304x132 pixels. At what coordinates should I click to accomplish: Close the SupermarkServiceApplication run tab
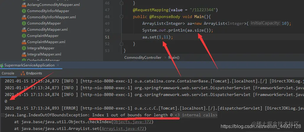pyautogui.click(x=58, y=65)
